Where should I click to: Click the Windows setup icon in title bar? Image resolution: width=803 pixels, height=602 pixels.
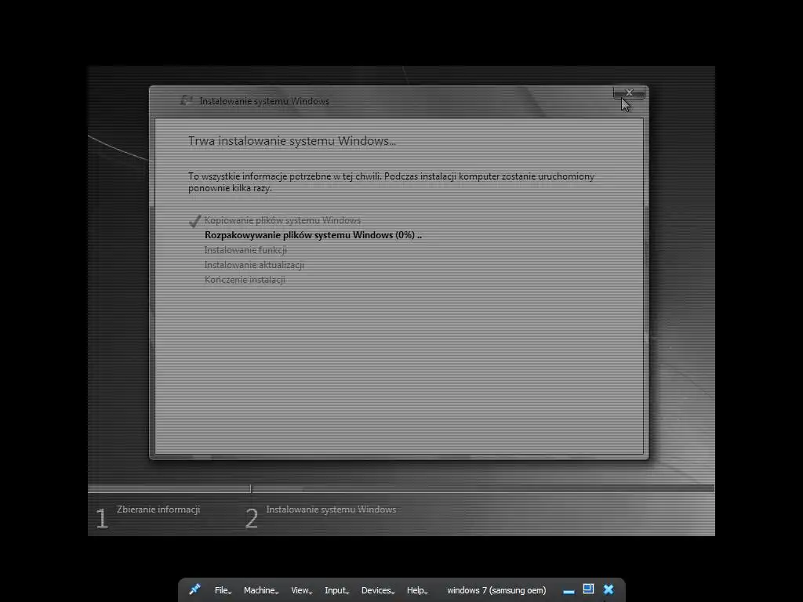tap(187, 100)
